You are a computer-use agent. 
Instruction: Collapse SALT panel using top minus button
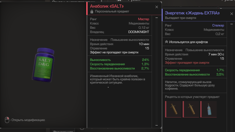pos(156,18)
